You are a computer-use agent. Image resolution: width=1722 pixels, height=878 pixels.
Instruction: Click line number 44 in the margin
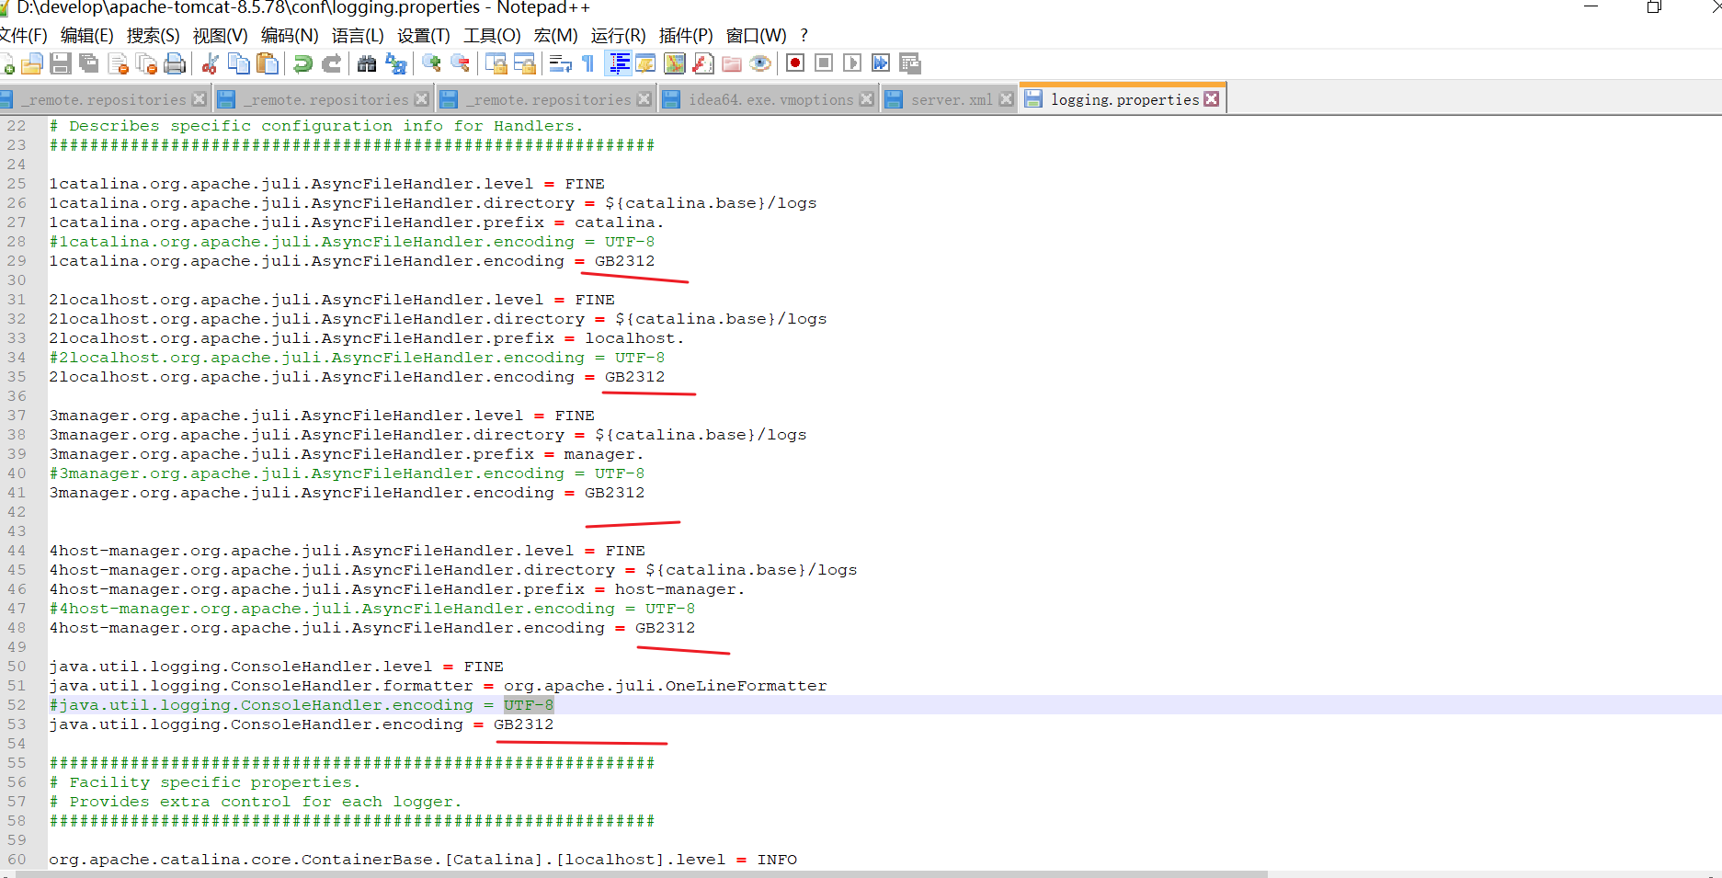(17, 551)
